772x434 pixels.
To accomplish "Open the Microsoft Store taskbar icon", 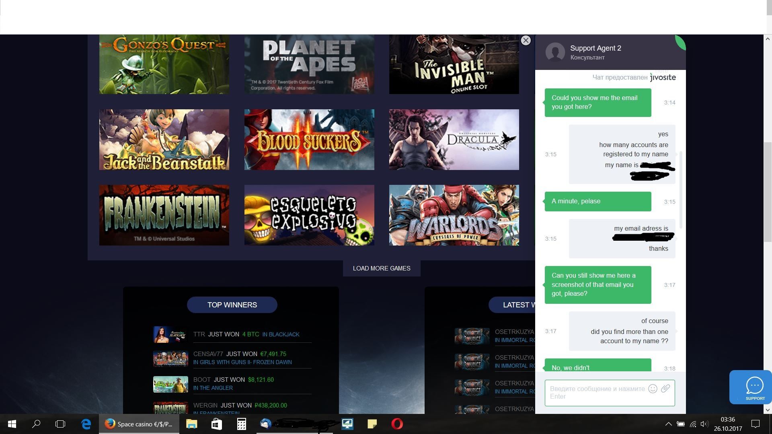I will click(216, 424).
